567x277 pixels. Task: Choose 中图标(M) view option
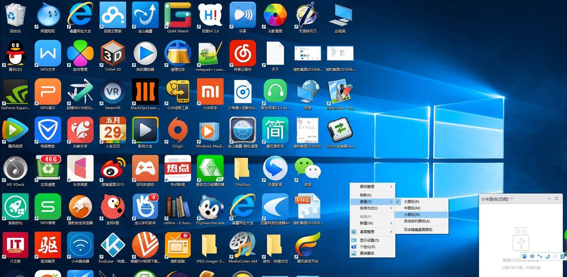tap(421, 208)
